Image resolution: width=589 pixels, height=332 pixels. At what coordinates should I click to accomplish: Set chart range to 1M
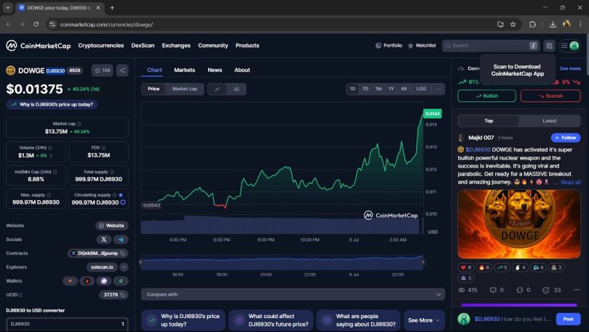click(x=378, y=89)
